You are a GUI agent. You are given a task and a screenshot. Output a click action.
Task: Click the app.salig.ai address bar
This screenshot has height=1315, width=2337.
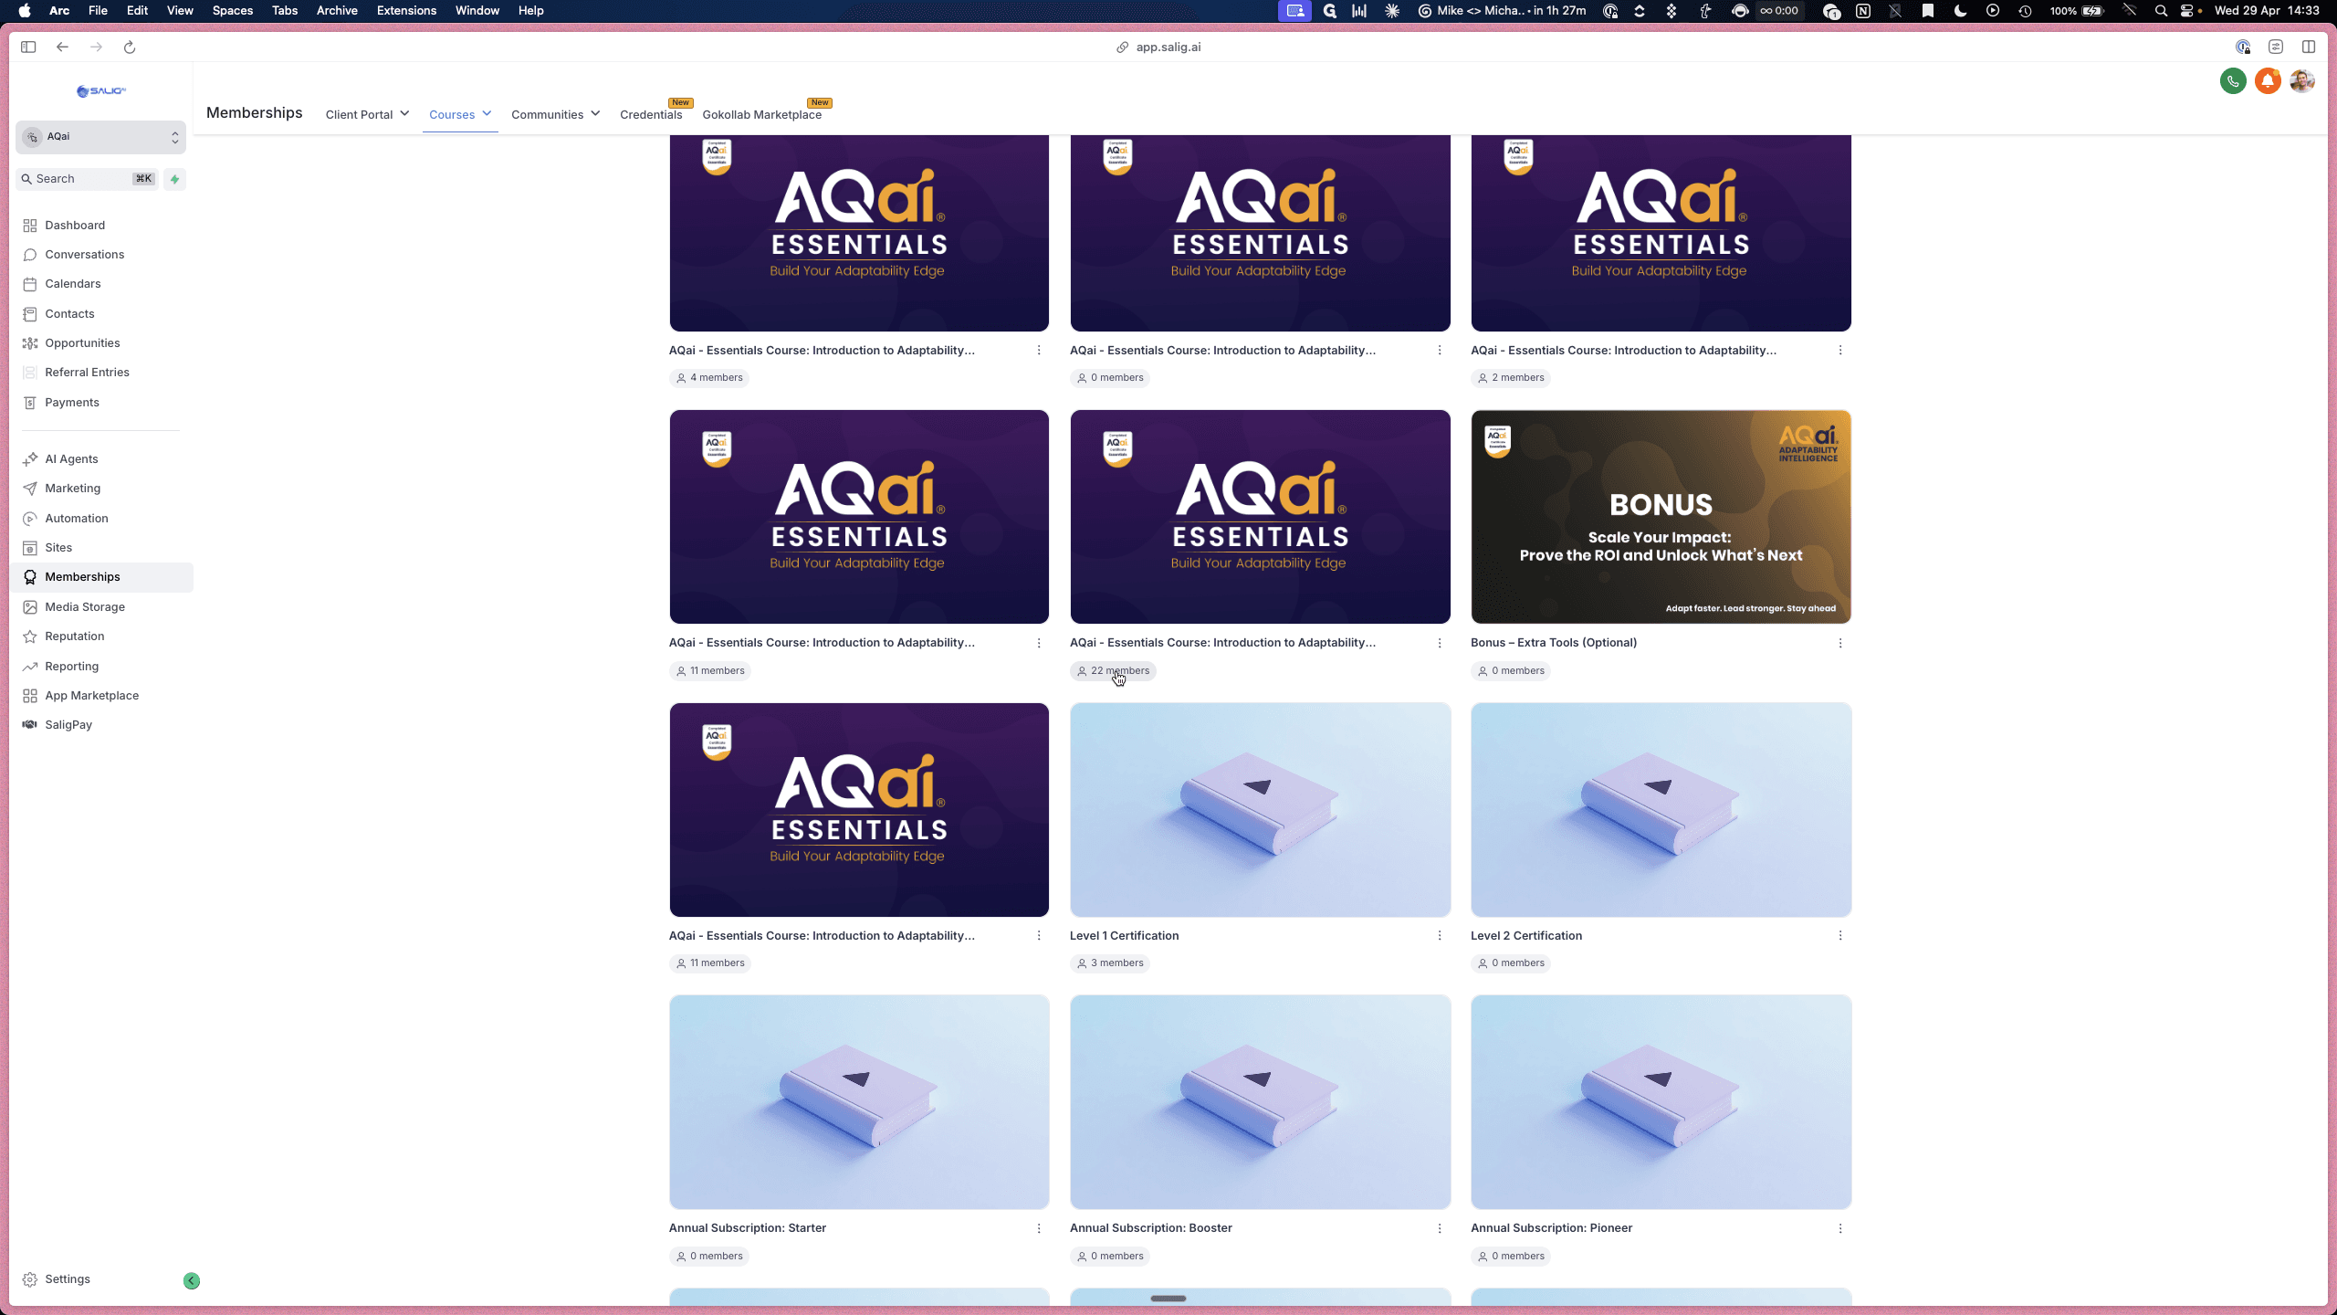tap(1159, 47)
